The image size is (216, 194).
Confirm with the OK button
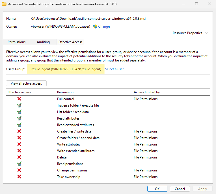point(157,189)
